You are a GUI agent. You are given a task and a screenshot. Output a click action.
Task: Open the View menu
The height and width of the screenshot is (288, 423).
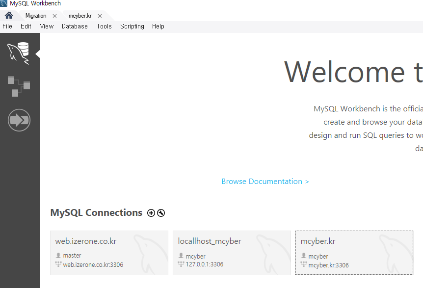point(47,26)
